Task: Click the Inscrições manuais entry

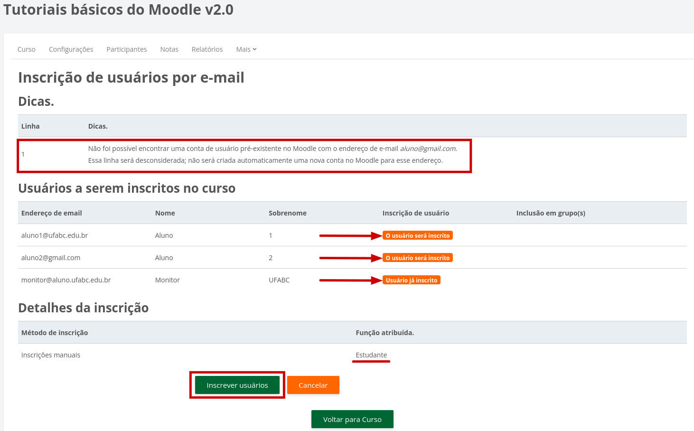Action: [x=50, y=355]
